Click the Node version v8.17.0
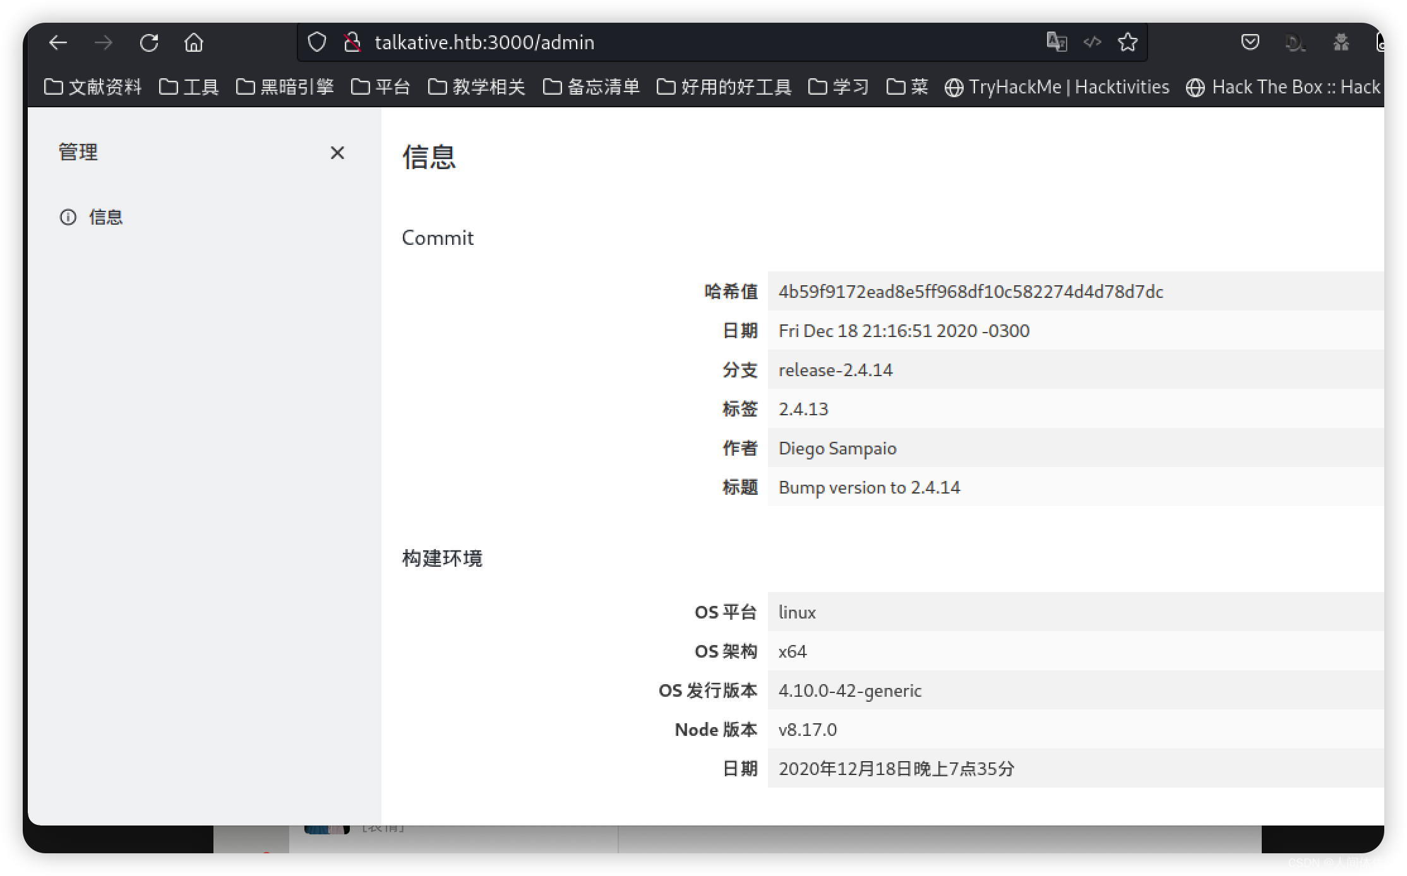The height and width of the screenshot is (876, 1407). 808,730
